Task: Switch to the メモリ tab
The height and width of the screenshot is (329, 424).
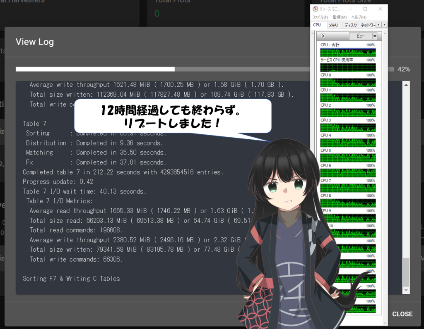Action: tap(333, 25)
